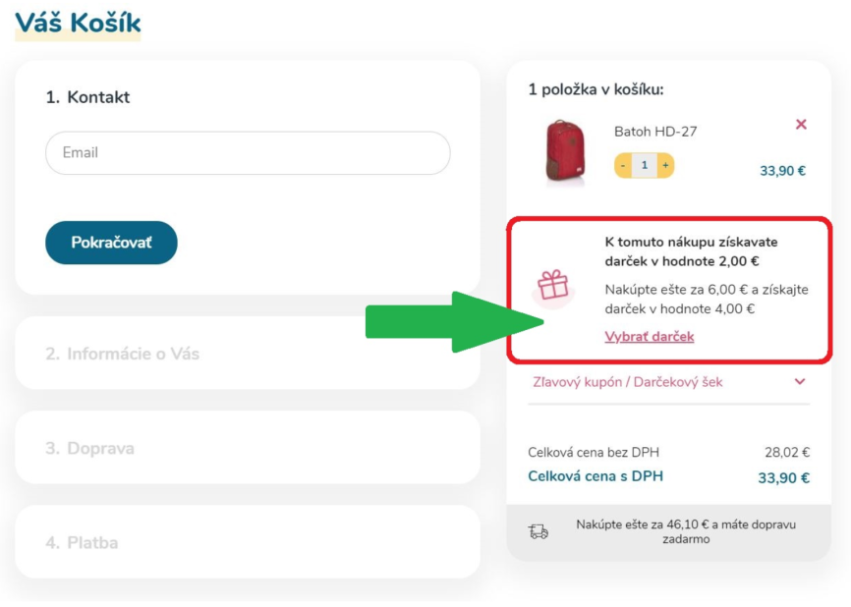Open step 2. Informácie o Vás
The width and height of the screenshot is (851, 607).
tap(248, 354)
